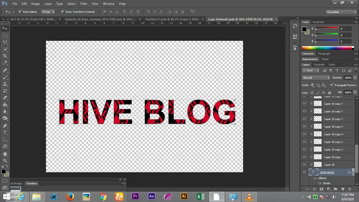Screen dimensions: 359x202
Task: Open the Layers panel options menu
Action: 356,65
